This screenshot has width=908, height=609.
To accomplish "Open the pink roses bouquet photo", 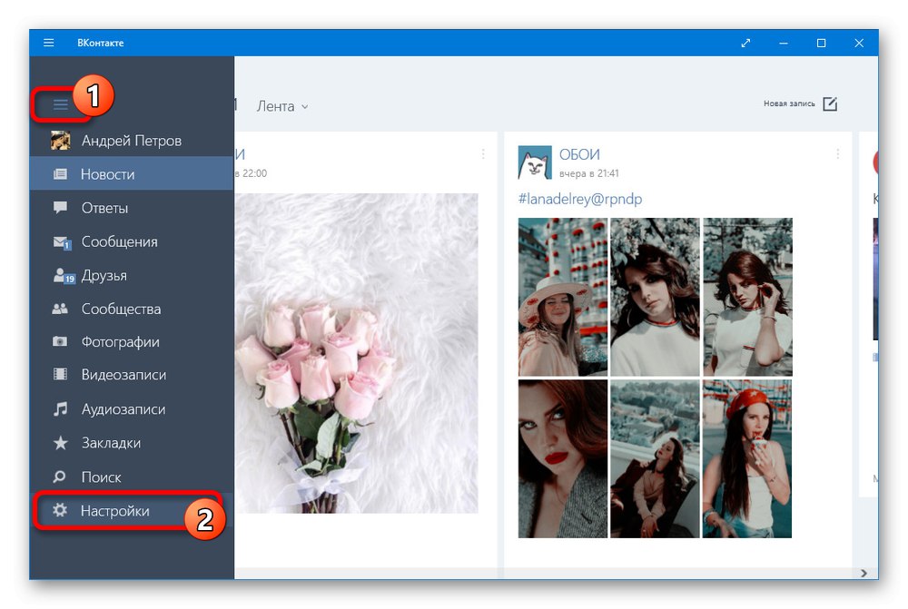I will pyautogui.click(x=357, y=353).
